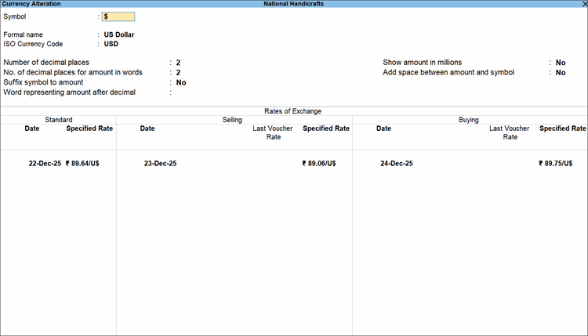The height and width of the screenshot is (336, 588).
Task: Click the Currency Alteration title label
Action: (x=27, y=4)
